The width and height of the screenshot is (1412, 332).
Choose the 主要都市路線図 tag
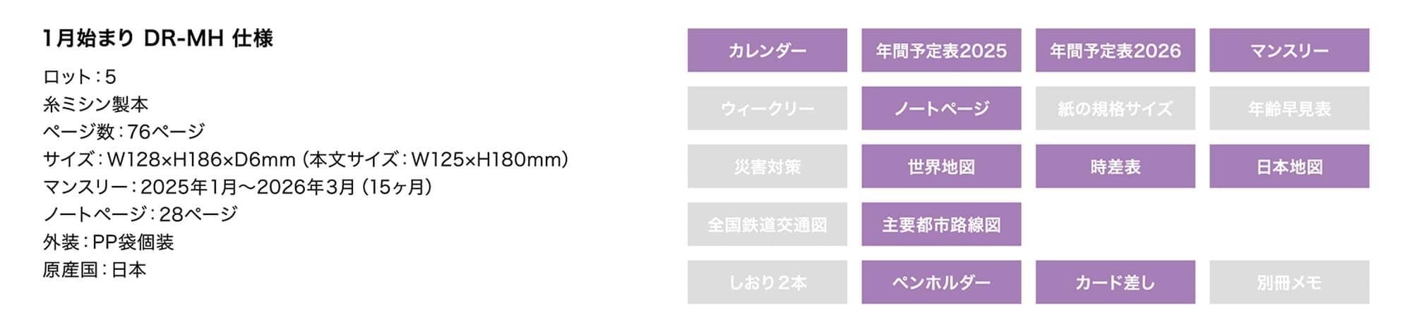point(941,224)
